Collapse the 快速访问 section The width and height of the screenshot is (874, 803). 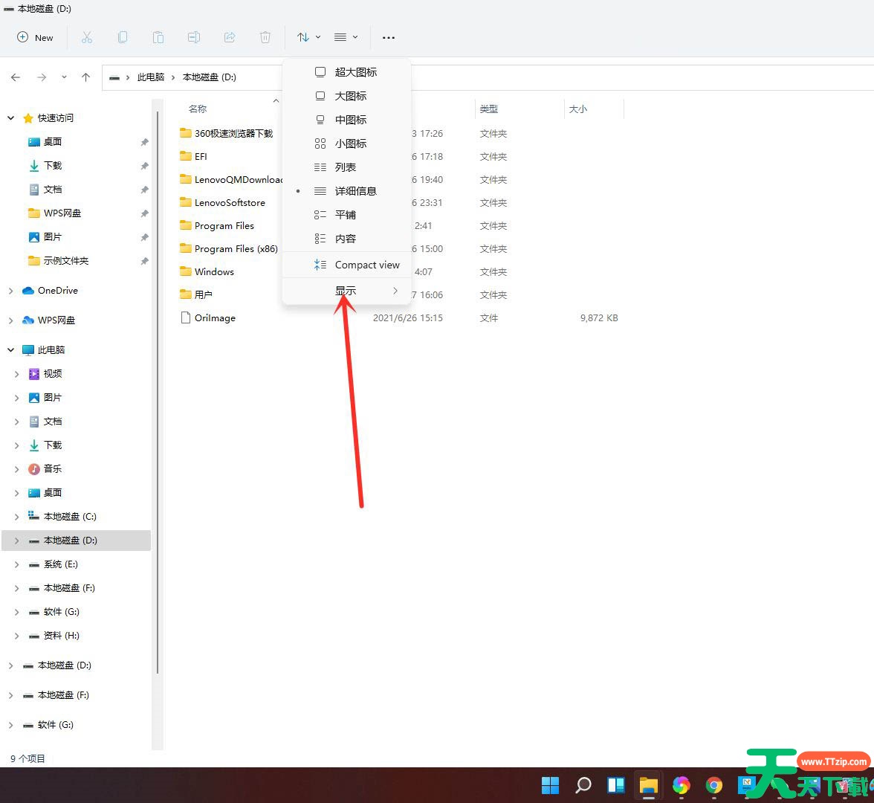(10, 118)
